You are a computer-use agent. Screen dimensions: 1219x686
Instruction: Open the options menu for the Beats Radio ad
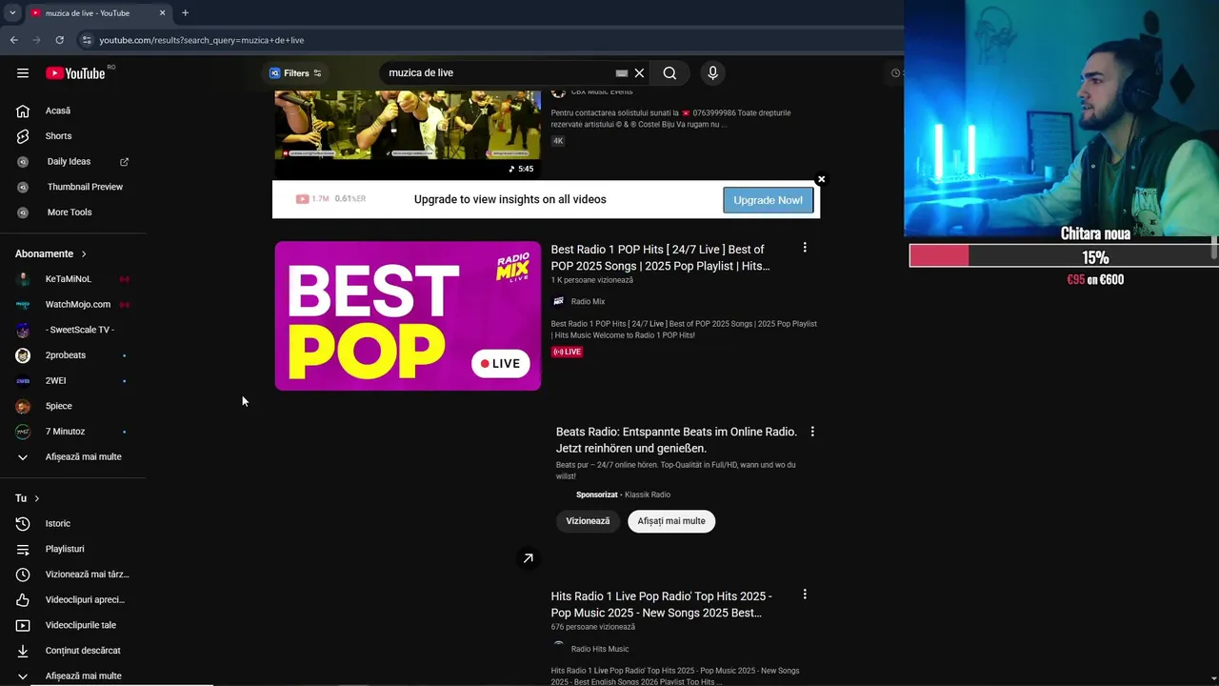click(x=812, y=432)
